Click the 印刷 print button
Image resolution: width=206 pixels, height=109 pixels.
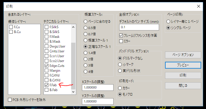[x=183, y=75]
